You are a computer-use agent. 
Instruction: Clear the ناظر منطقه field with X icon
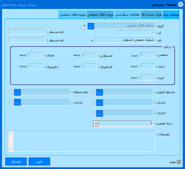coord(11,92)
